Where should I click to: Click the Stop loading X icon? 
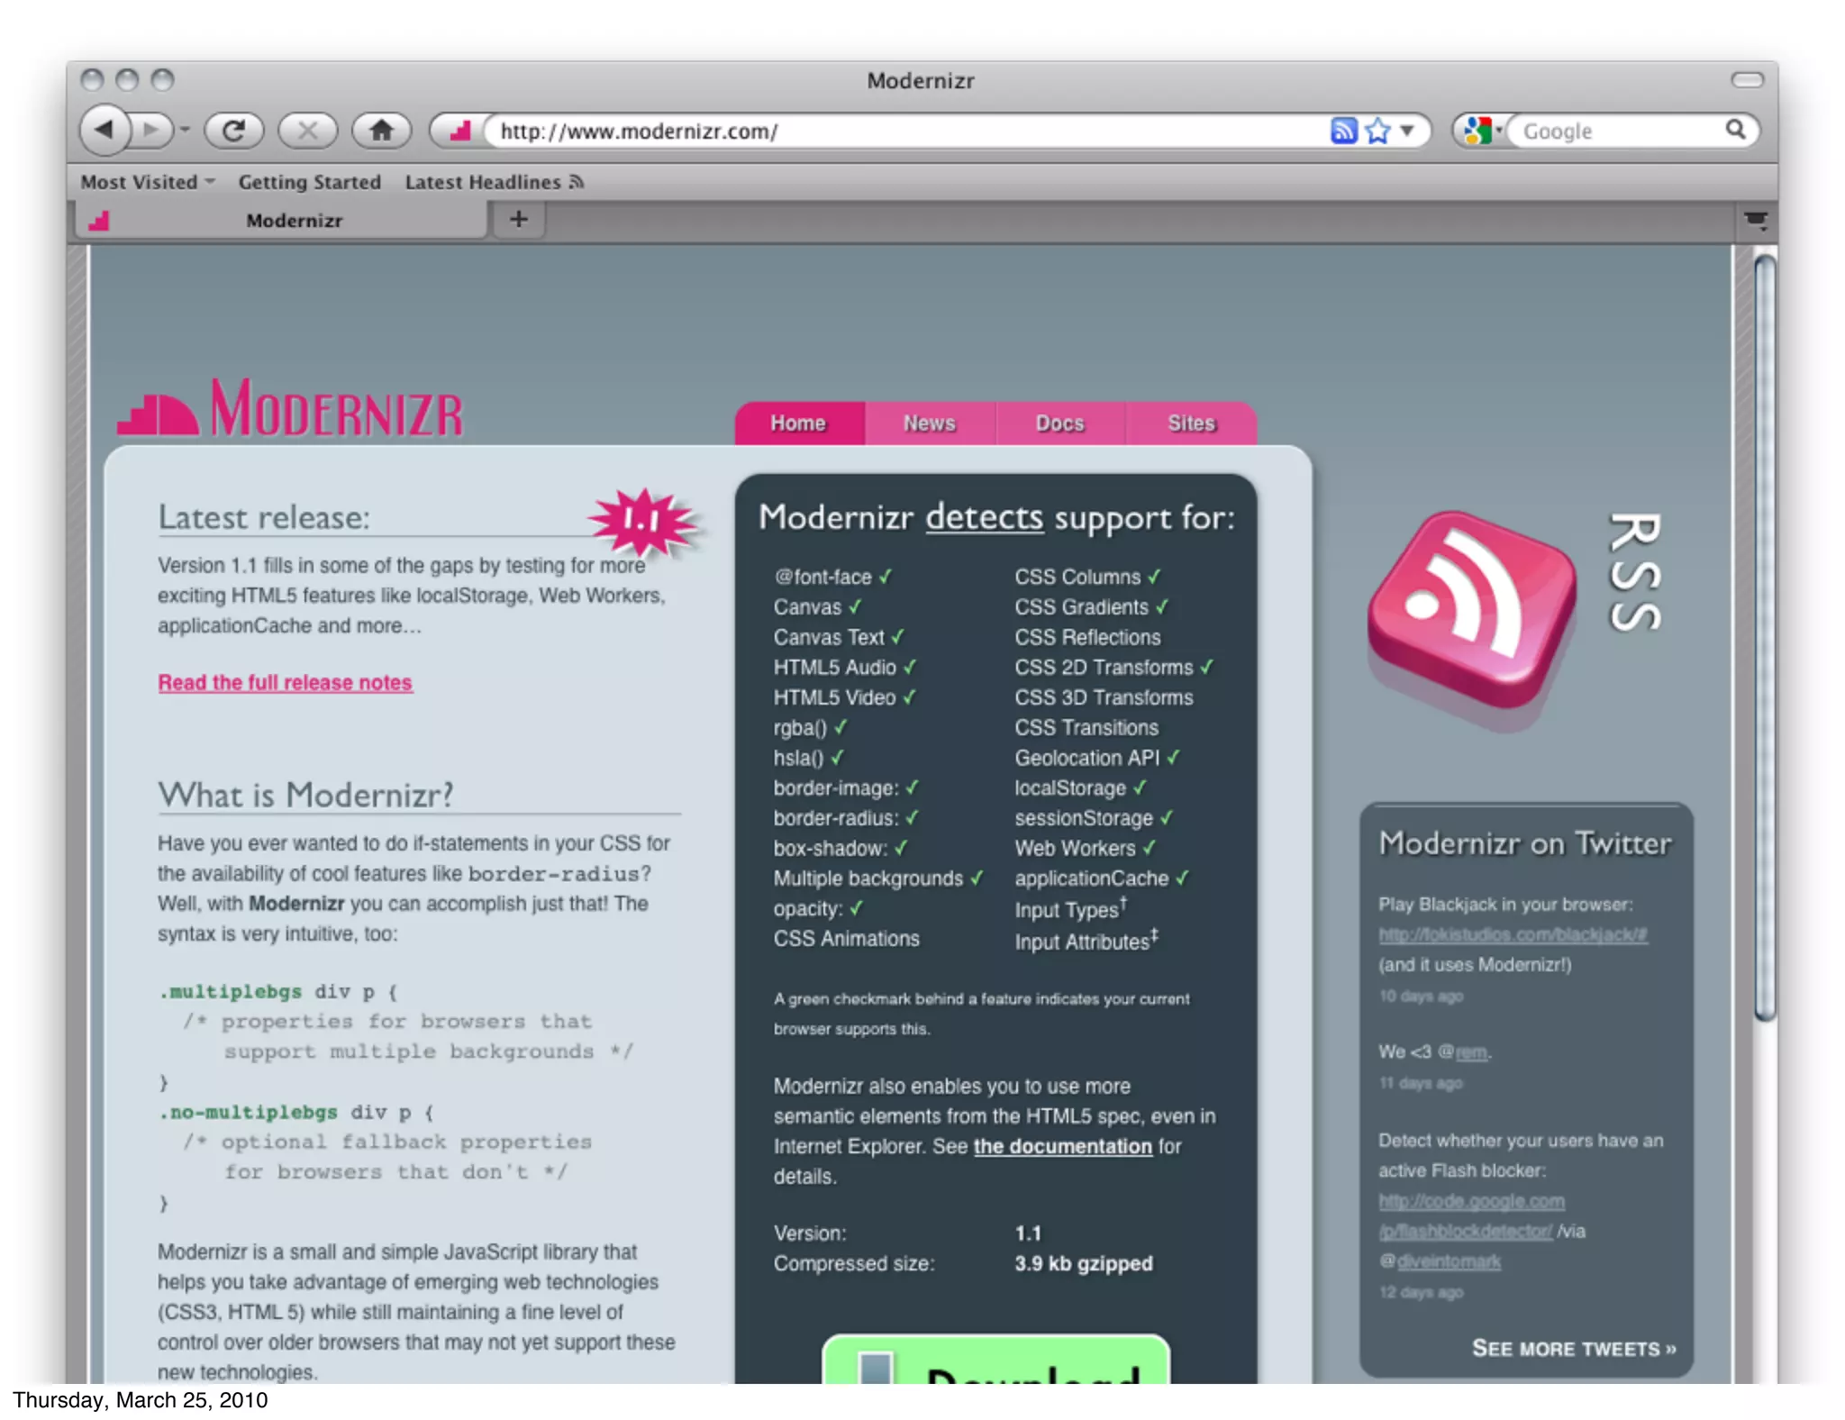307,131
